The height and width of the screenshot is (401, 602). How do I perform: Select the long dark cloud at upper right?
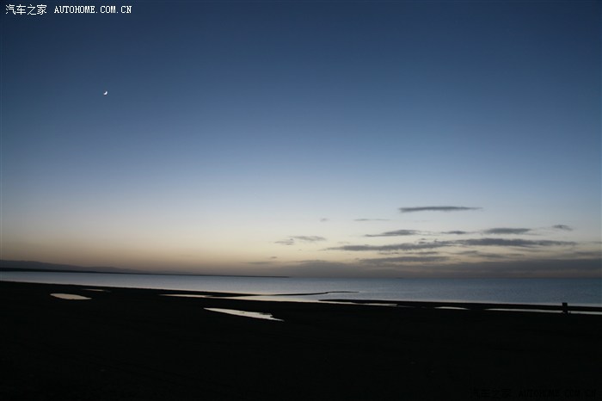click(x=438, y=208)
